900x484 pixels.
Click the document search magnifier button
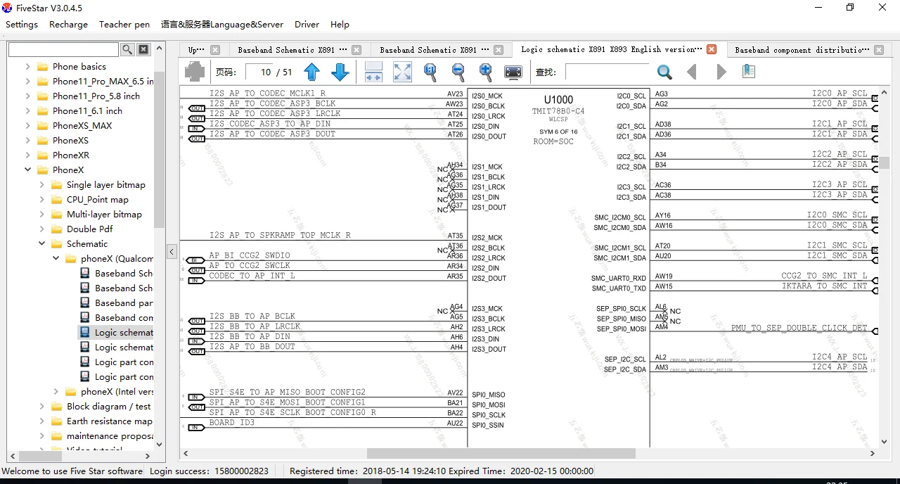(664, 72)
